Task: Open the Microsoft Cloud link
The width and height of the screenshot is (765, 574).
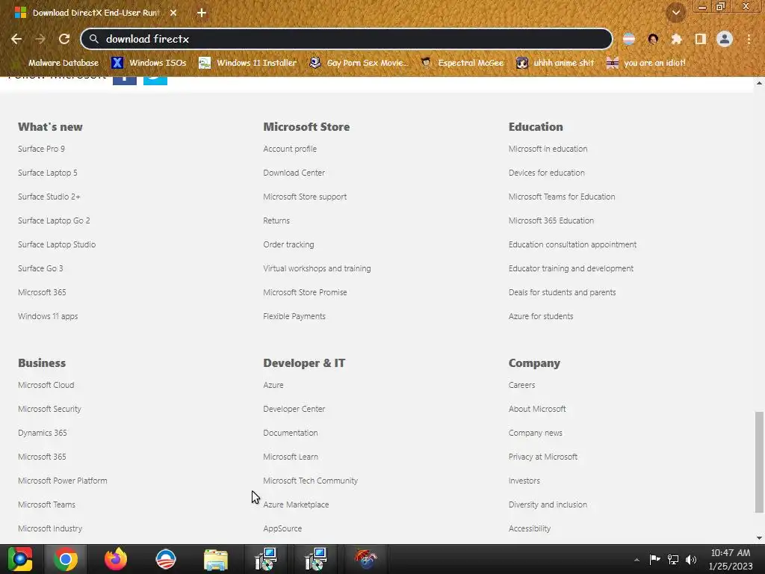Action: 46,385
